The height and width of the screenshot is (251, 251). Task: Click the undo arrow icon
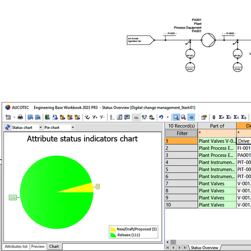tap(161, 118)
